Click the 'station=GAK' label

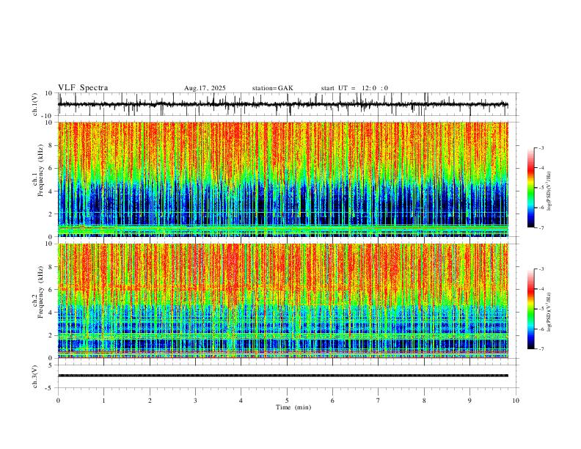pyautogui.click(x=272, y=88)
